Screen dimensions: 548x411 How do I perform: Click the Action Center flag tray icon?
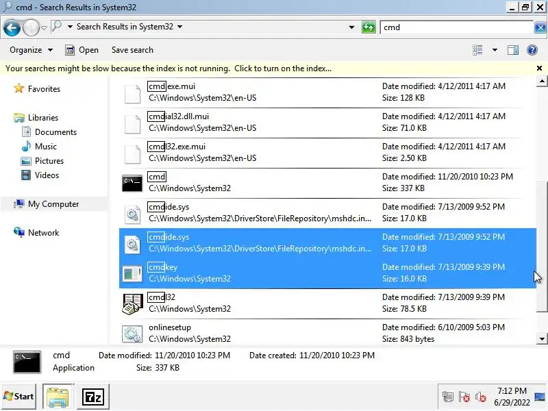pos(464,397)
